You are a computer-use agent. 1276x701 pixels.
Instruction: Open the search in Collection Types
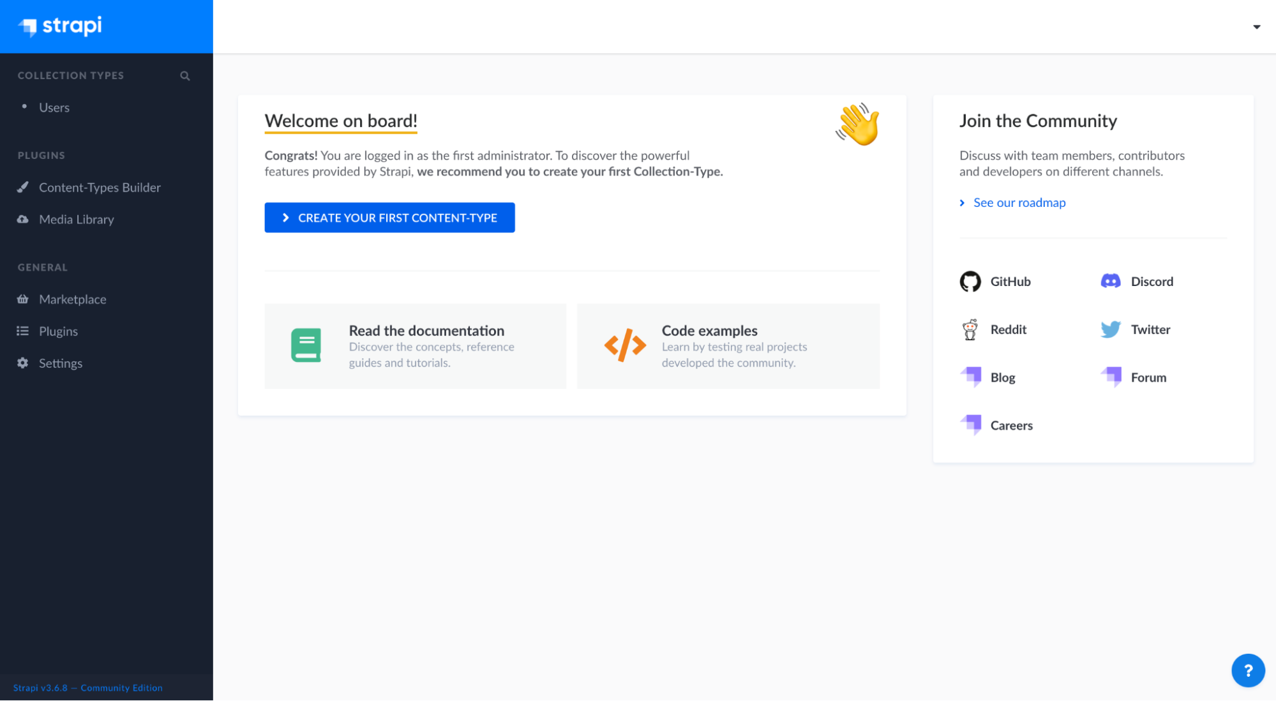coord(184,75)
